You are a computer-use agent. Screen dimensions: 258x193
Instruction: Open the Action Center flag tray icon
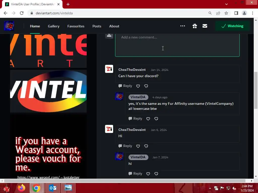222,188
